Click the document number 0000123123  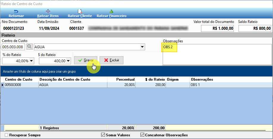[14, 28]
